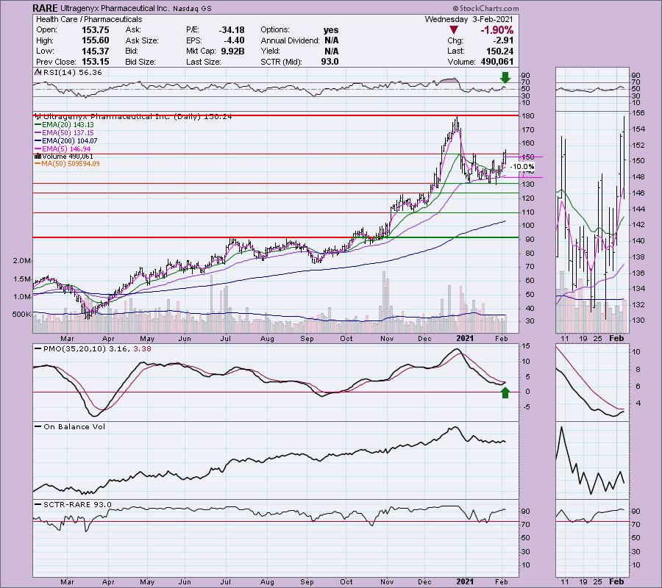The image size is (662, 588).
Task: Click the P/E value -34.18
Action: [x=232, y=30]
